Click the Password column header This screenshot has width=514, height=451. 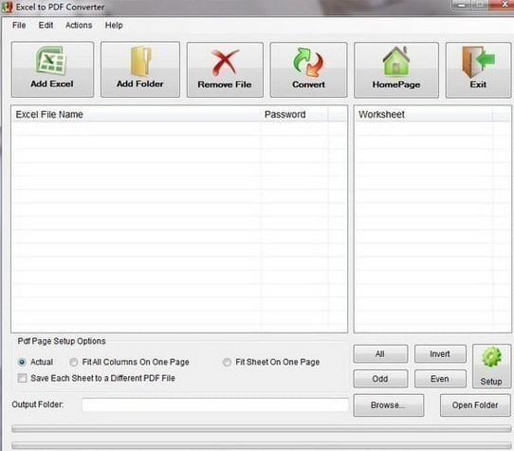point(294,115)
